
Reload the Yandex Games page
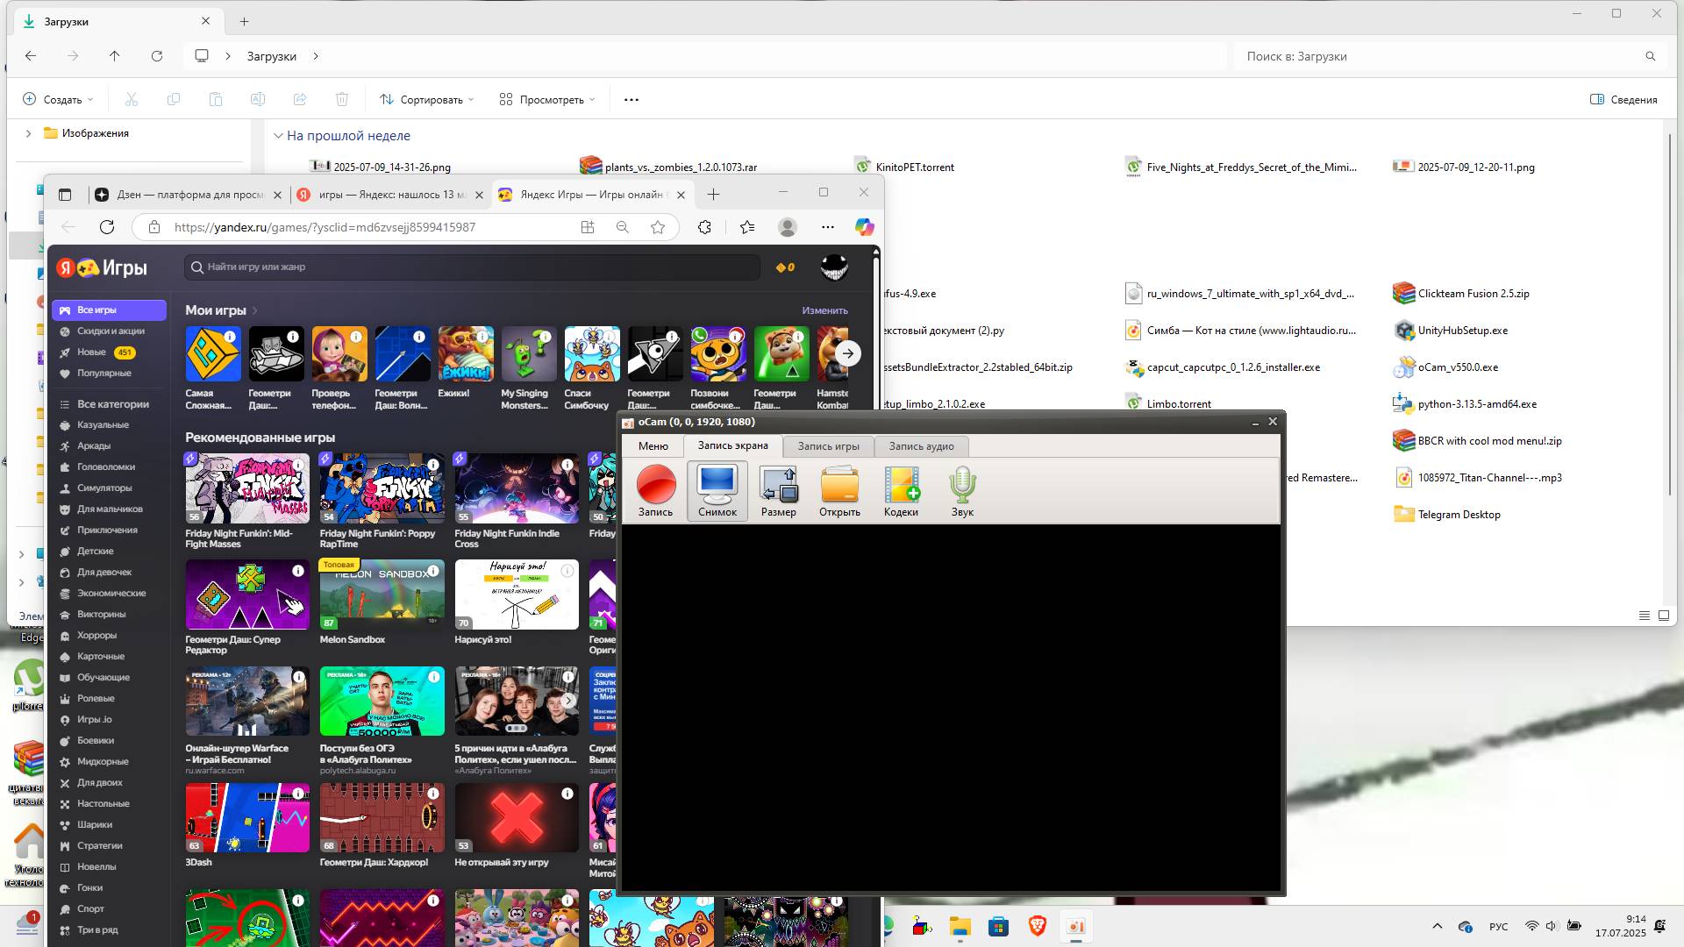(107, 227)
